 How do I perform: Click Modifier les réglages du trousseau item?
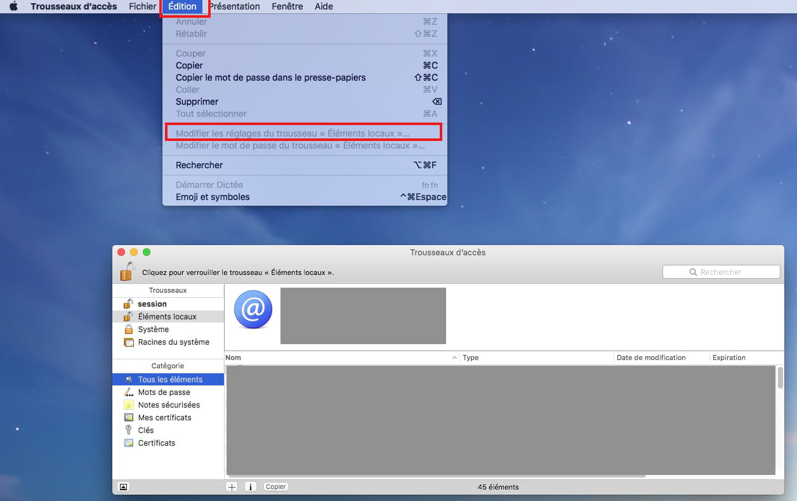pos(305,133)
